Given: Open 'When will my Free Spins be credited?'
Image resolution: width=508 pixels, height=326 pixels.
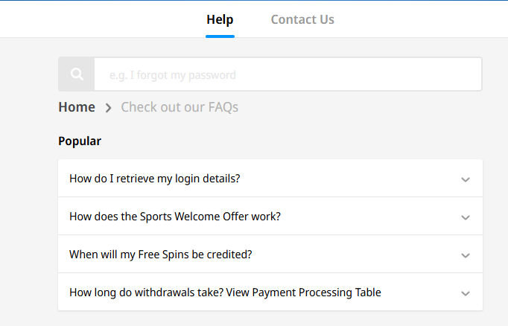Looking at the screenshot, I should click(x=160, y=255).
